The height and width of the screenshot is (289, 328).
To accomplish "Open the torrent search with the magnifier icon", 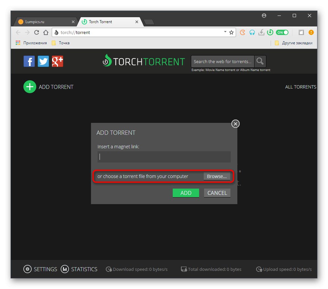I will [x=260, y=61].
